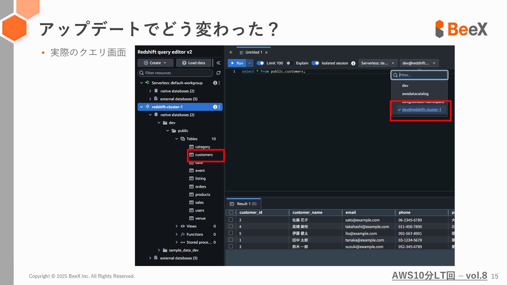Click the Filter resources search field
Screen dimensions: 507x285
(x=176, y=73)
